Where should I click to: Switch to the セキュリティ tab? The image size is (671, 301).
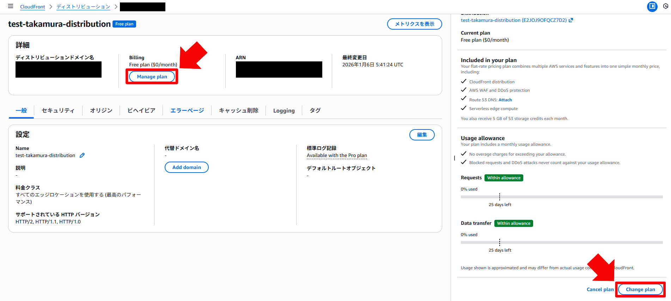pos(58,110)
